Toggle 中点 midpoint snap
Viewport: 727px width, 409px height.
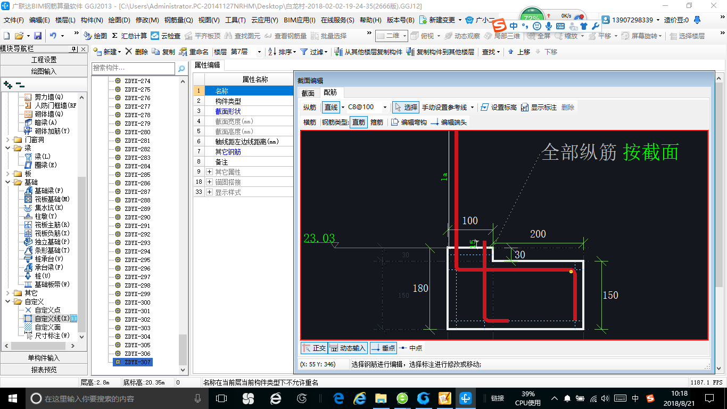click(x=411, y=348)
